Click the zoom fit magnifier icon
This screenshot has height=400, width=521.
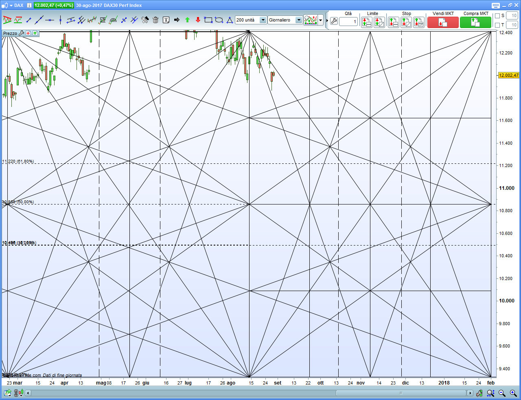(490, 393)
